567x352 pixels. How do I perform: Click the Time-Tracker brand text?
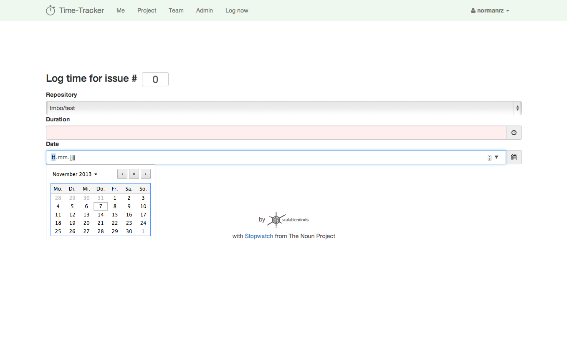point(81,10)
